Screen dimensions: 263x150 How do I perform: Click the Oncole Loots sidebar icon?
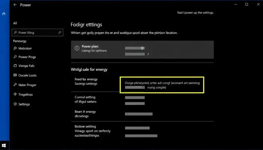click(x=15, y=75)
